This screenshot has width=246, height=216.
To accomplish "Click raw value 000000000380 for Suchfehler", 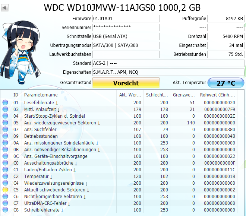I will pyautogui.click(x=220, y=130).
